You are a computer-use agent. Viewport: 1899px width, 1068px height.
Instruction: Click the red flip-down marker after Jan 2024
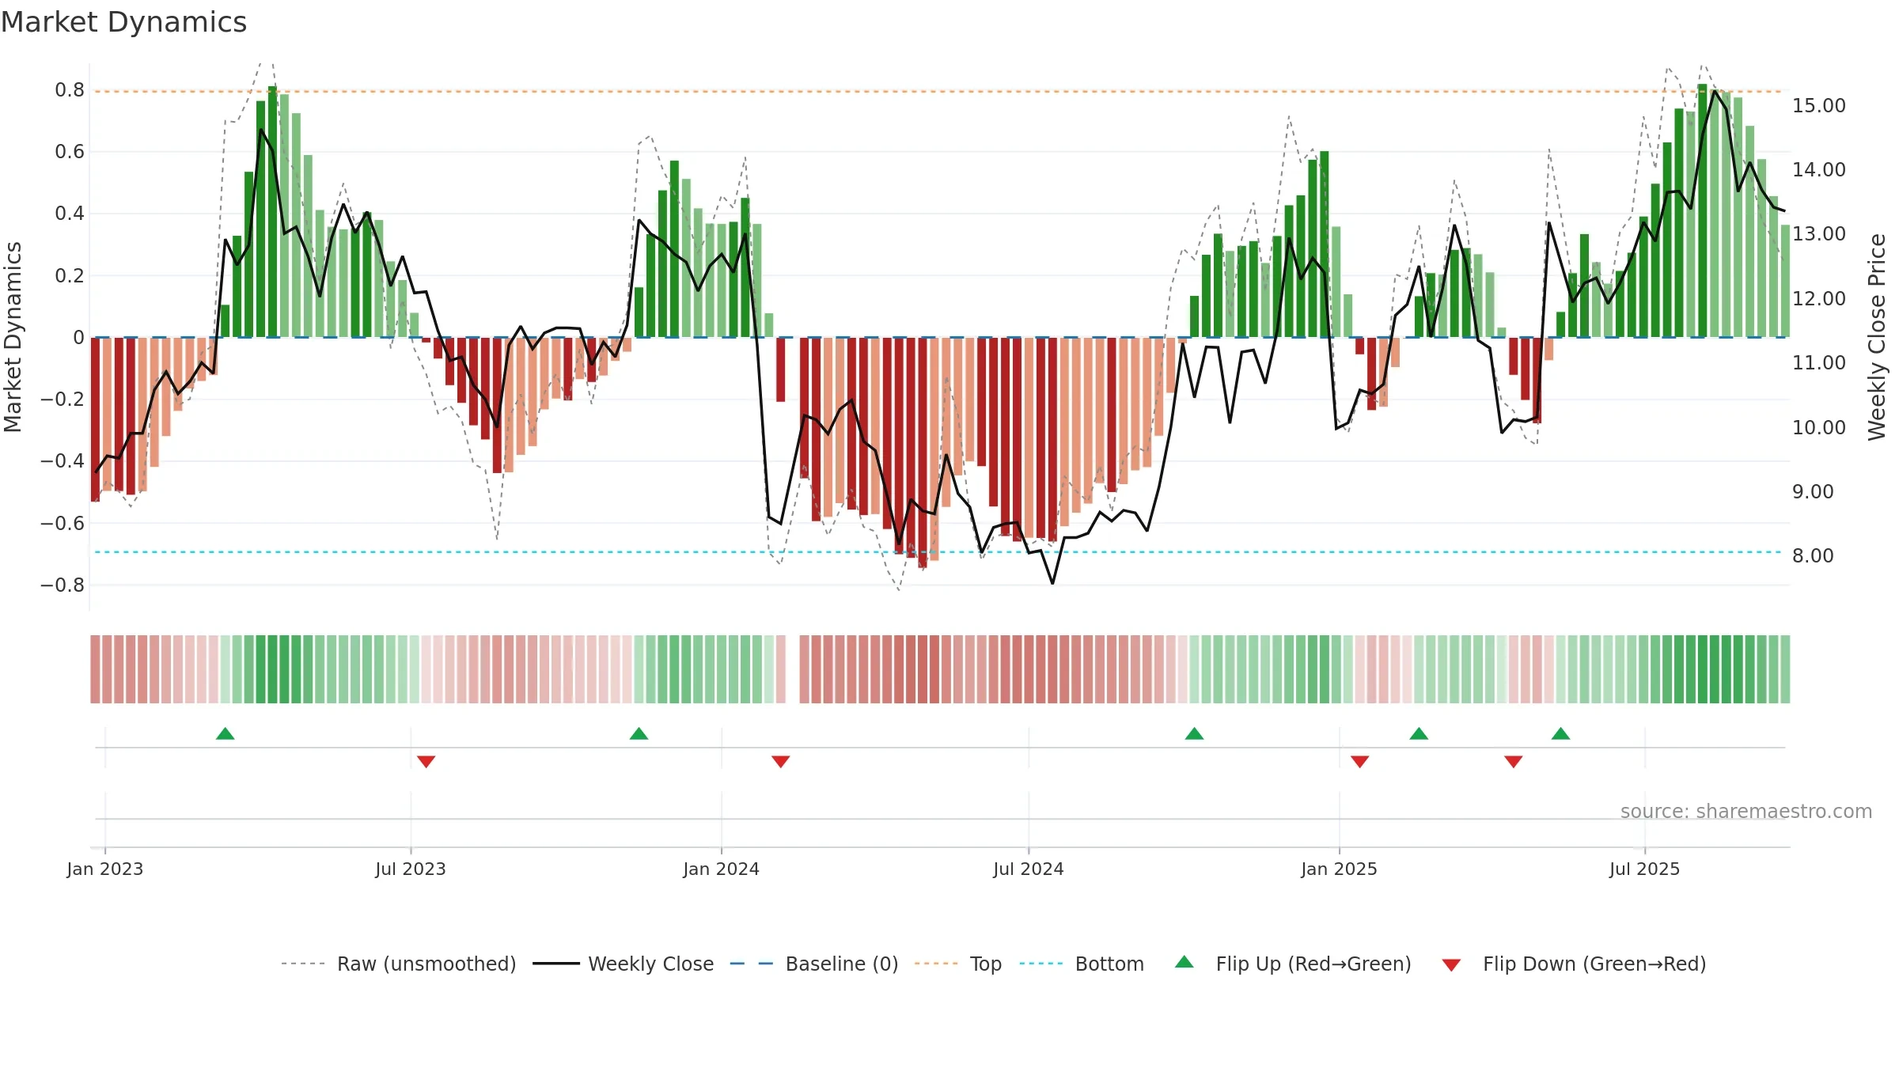781,762
